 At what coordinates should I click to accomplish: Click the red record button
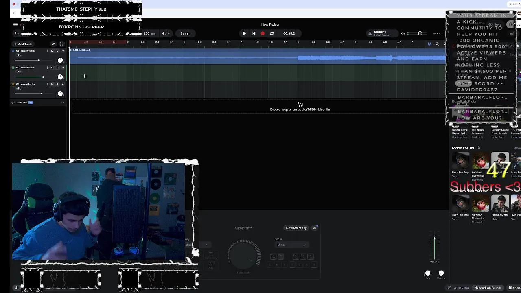[x=263, y=33]
